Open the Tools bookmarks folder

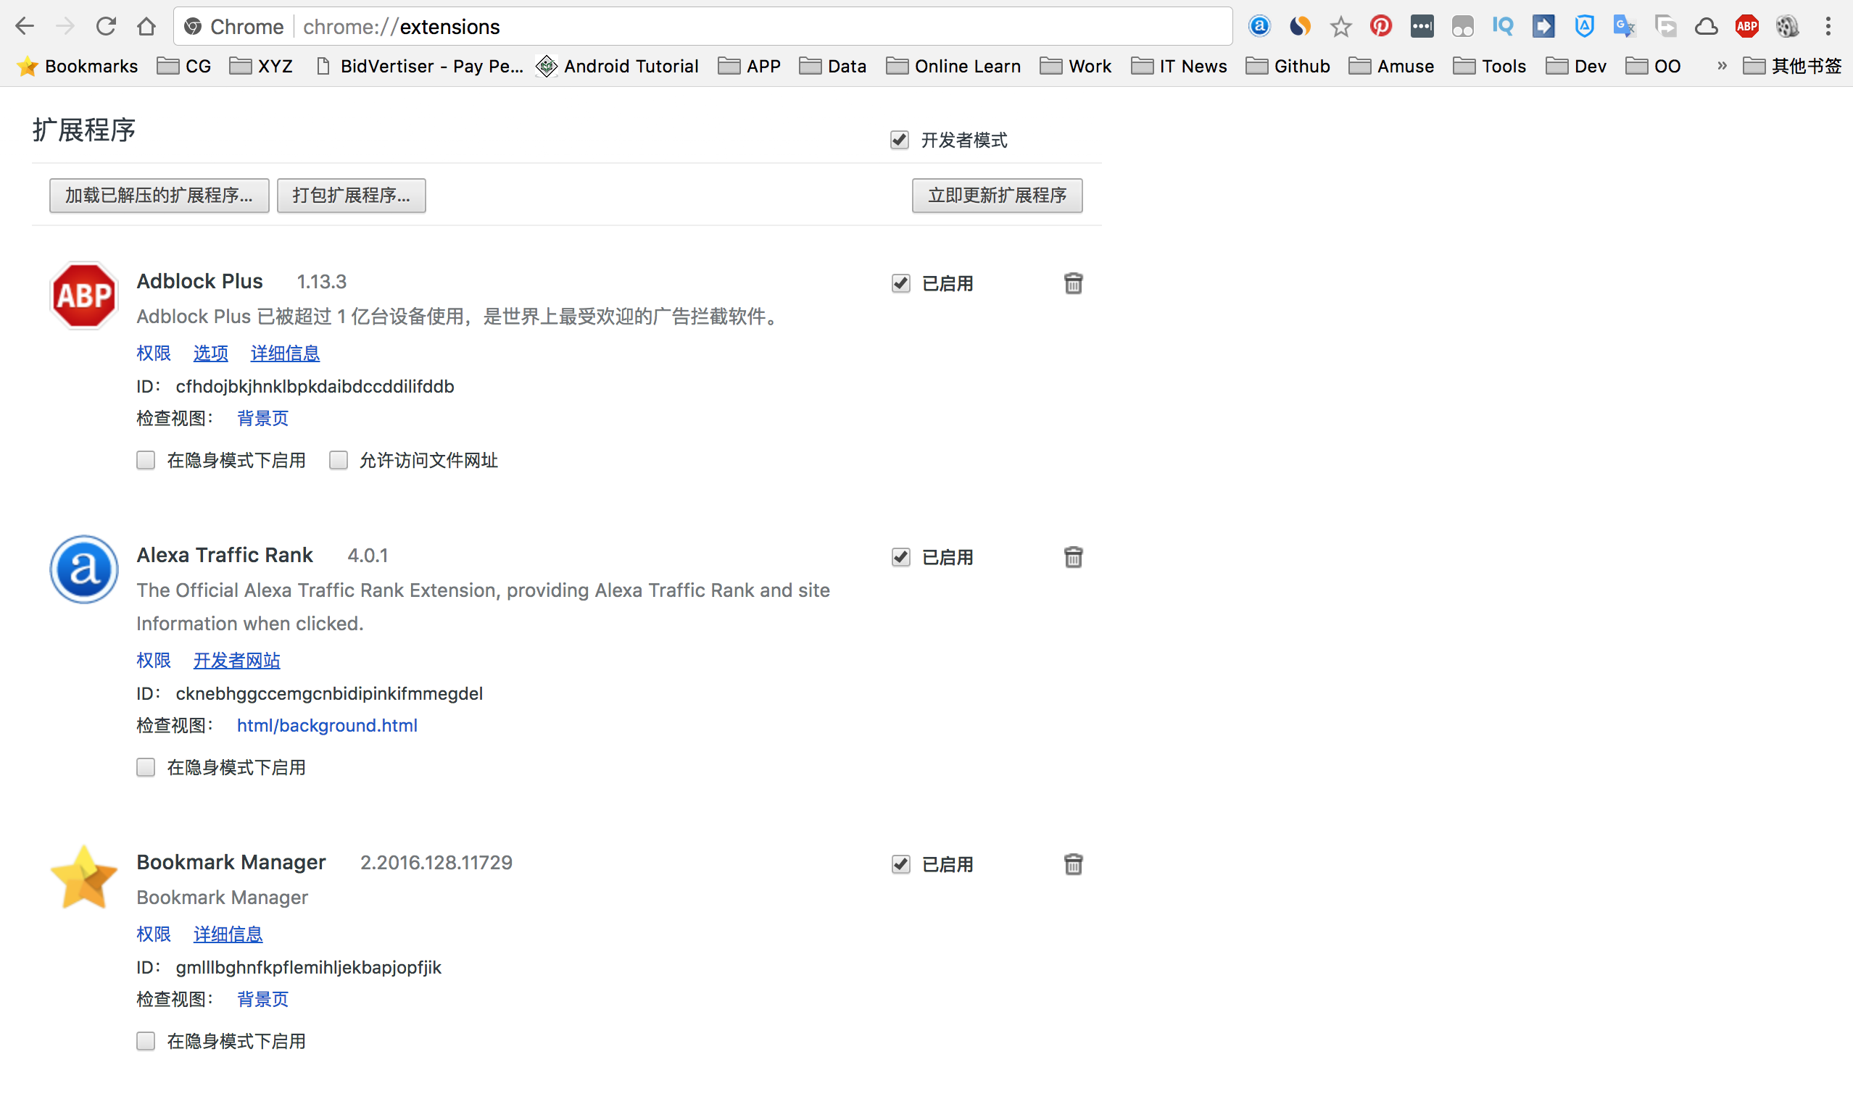click(x=1489, y=66)
